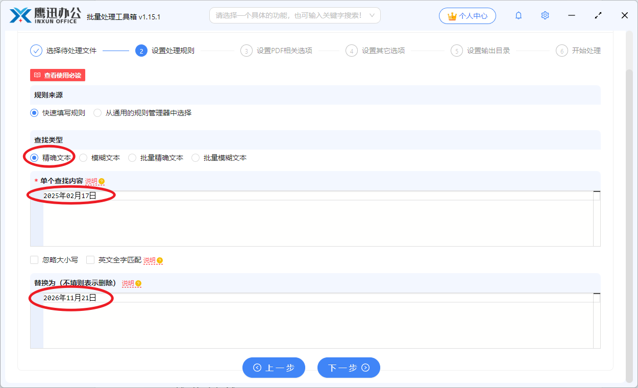Viewport: 638px width, 388px height.
Task: Go to step 3 设置PDF相关选项
Action: click(276, 51)
